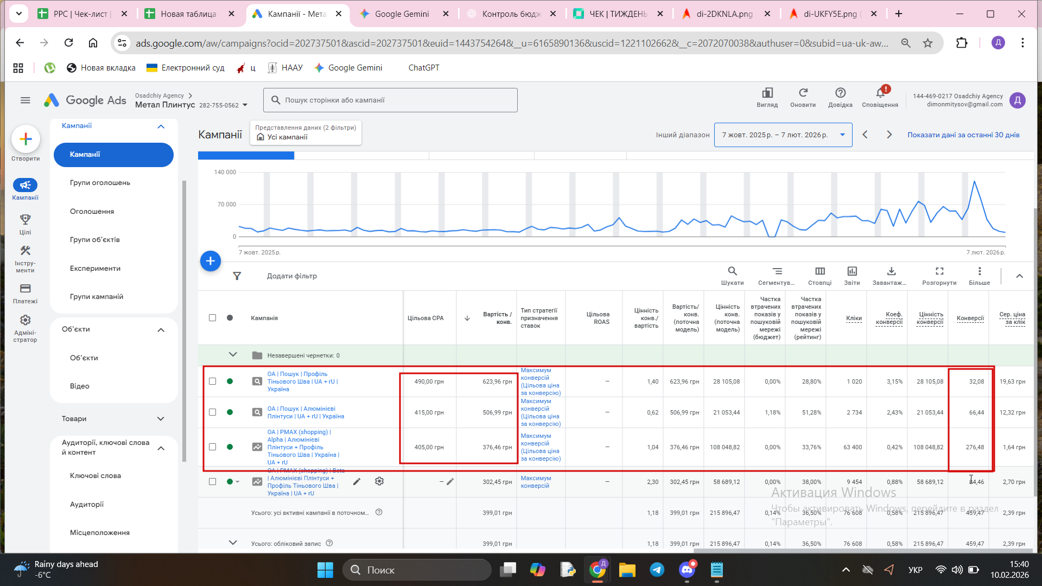Click the Segment (Сегментув…) icon

777,271
